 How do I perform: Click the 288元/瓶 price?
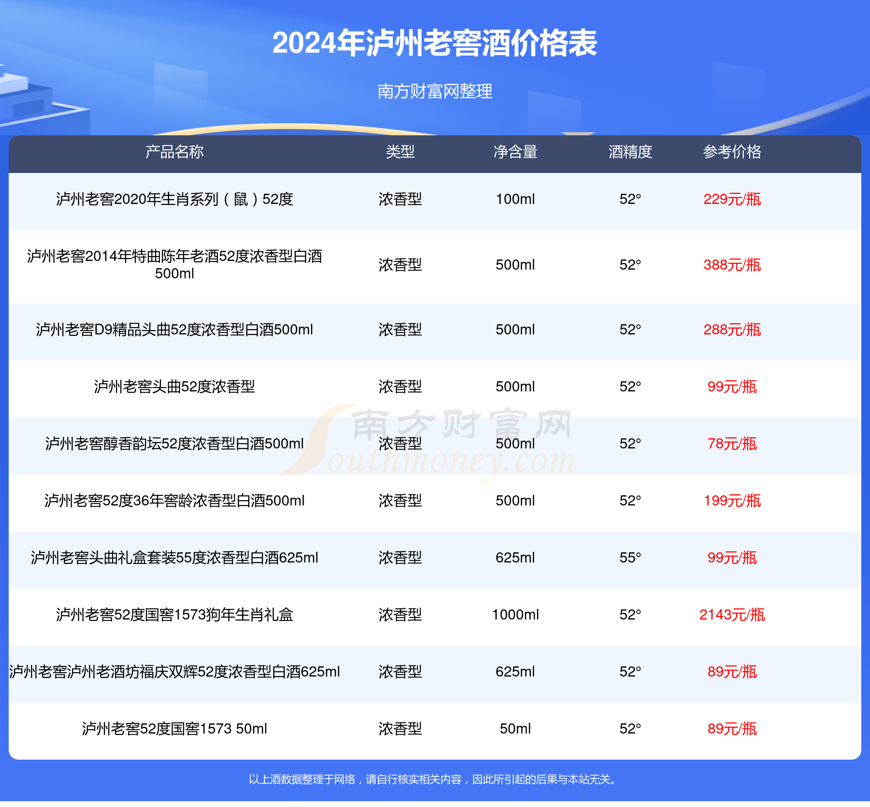(x=732, y=330)
